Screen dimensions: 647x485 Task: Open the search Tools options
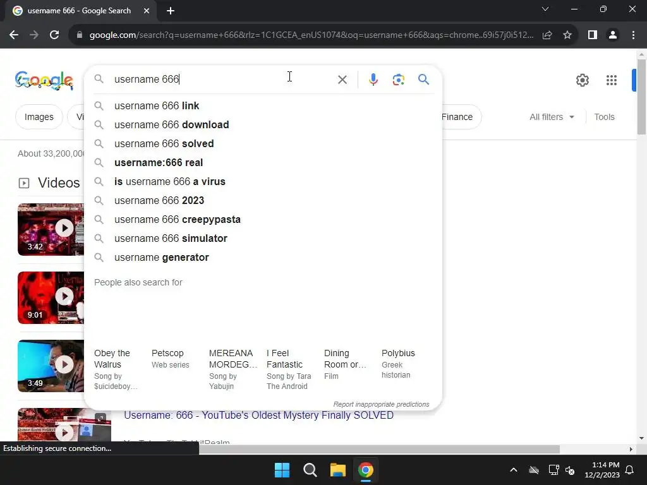point(604,117)
